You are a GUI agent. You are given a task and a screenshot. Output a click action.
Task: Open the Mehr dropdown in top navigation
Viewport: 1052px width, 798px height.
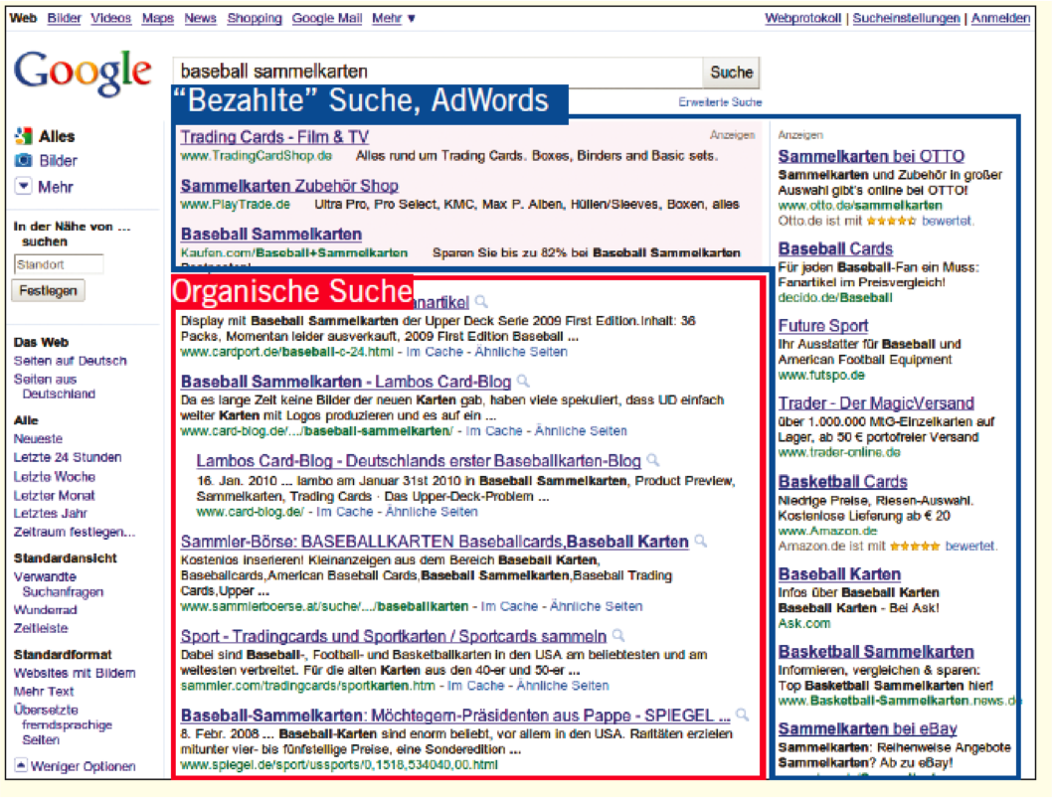click(x=394, y=18)
